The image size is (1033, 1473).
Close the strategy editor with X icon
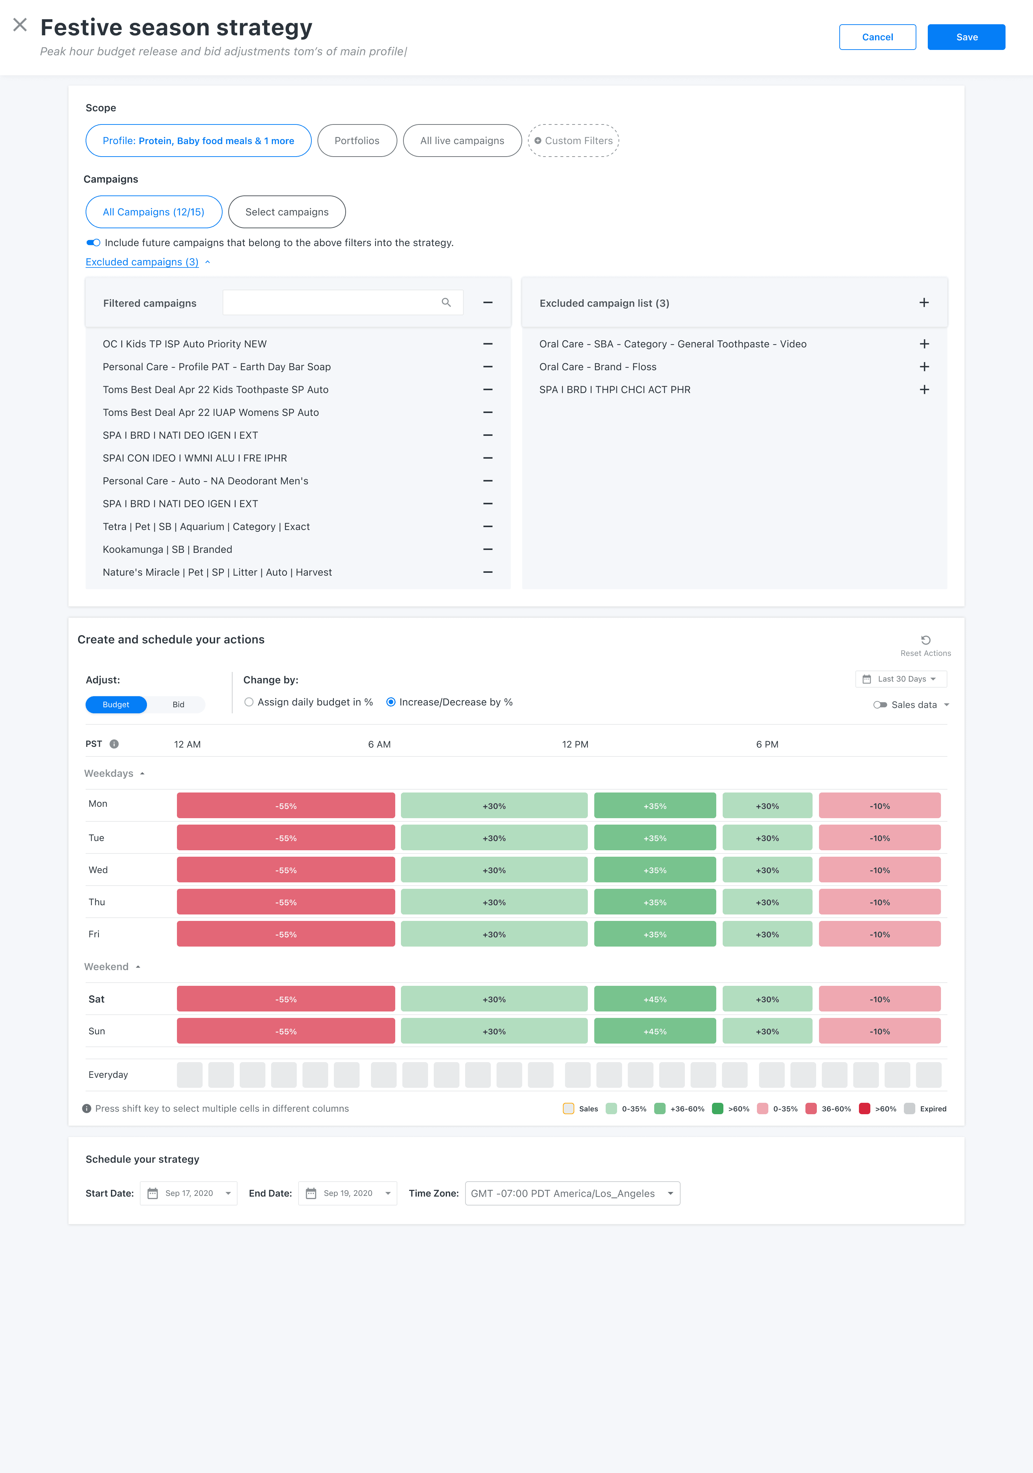(20, 25)
